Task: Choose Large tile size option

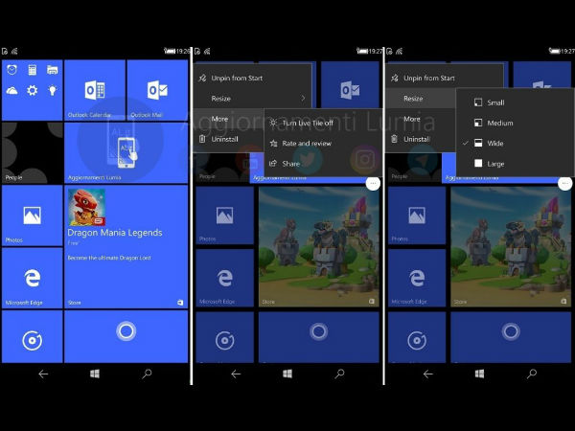Action: (515, 164)
